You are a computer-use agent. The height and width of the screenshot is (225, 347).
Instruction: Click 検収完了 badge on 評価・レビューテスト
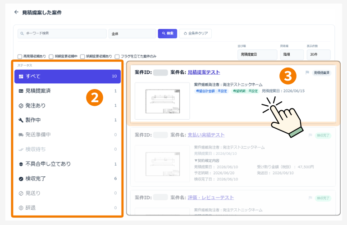[323, 198]
